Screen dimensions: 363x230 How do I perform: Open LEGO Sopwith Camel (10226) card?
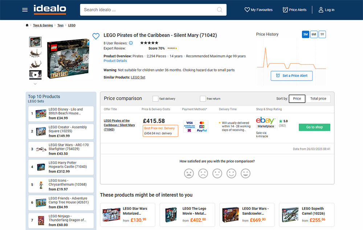(x=307, y=215)
